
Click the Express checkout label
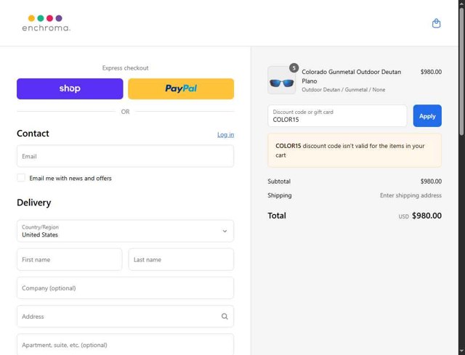(125, 68)
